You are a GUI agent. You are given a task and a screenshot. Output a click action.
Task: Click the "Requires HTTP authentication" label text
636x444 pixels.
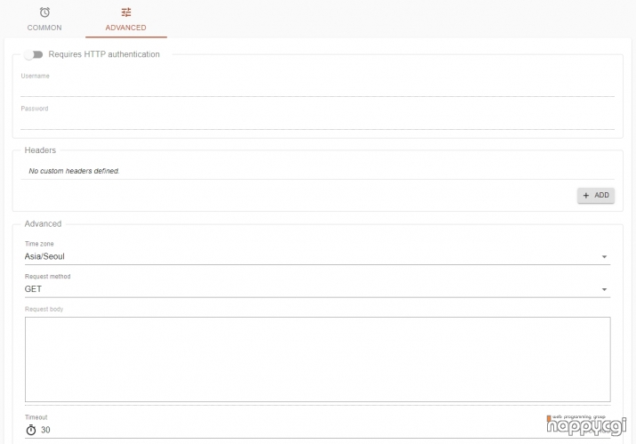coord(104,54)
